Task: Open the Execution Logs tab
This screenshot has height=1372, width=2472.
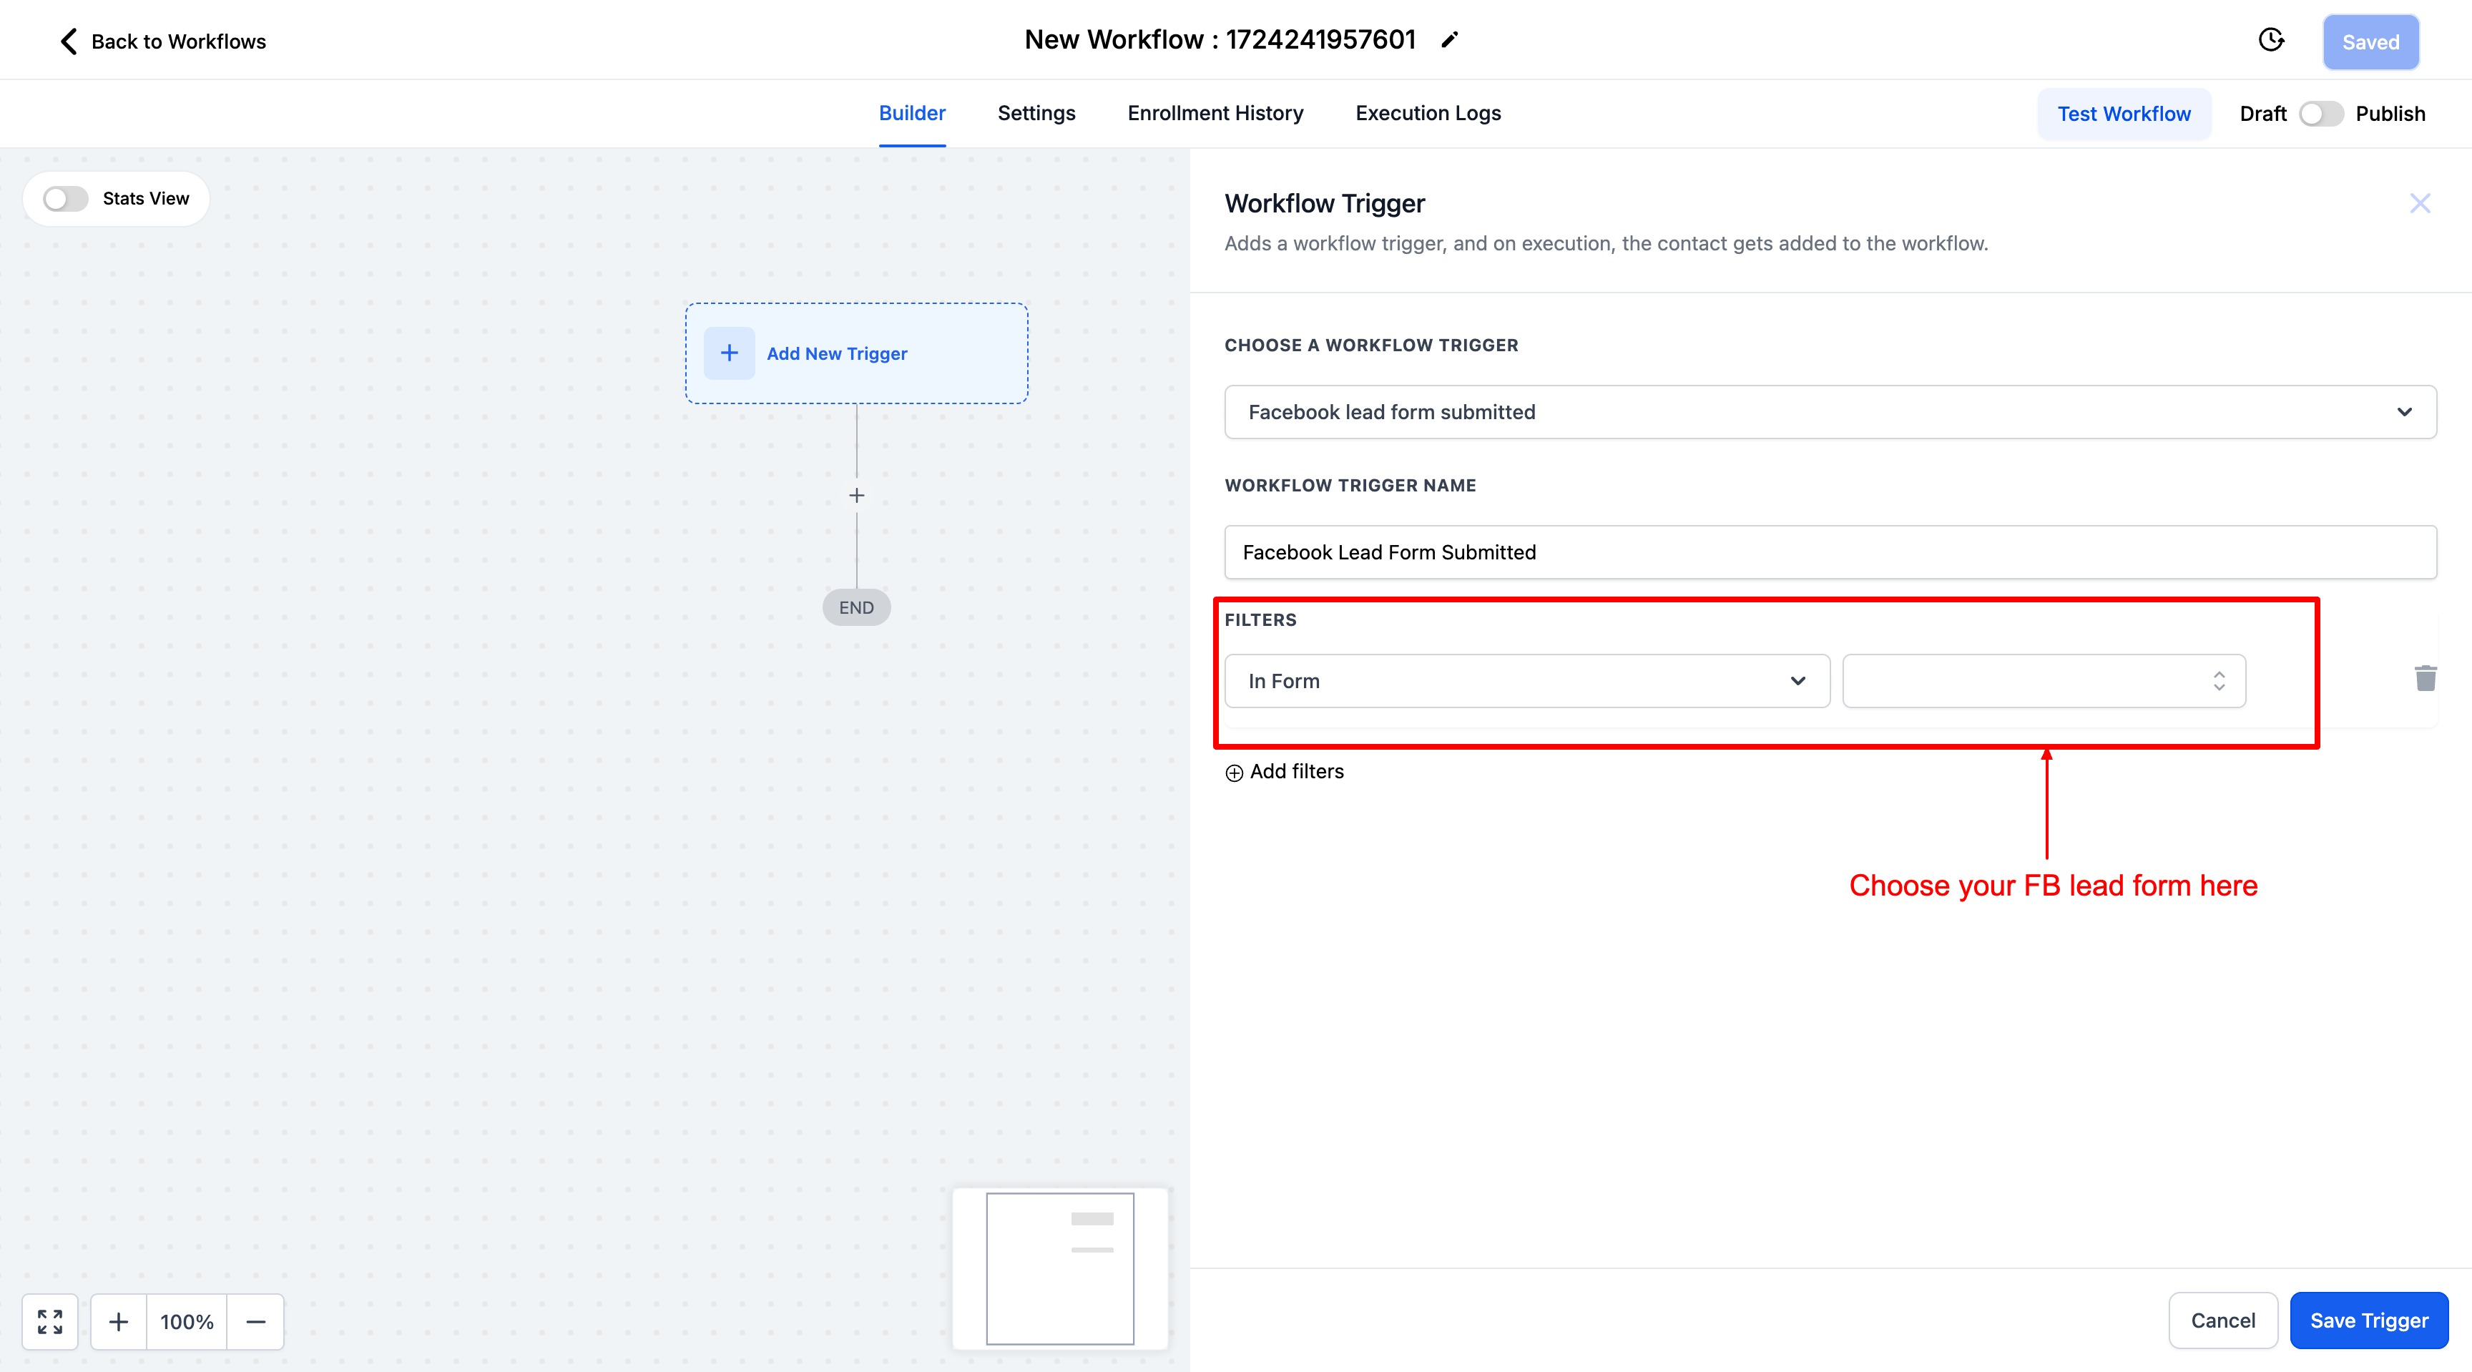Action: (x=1428, y=113)
